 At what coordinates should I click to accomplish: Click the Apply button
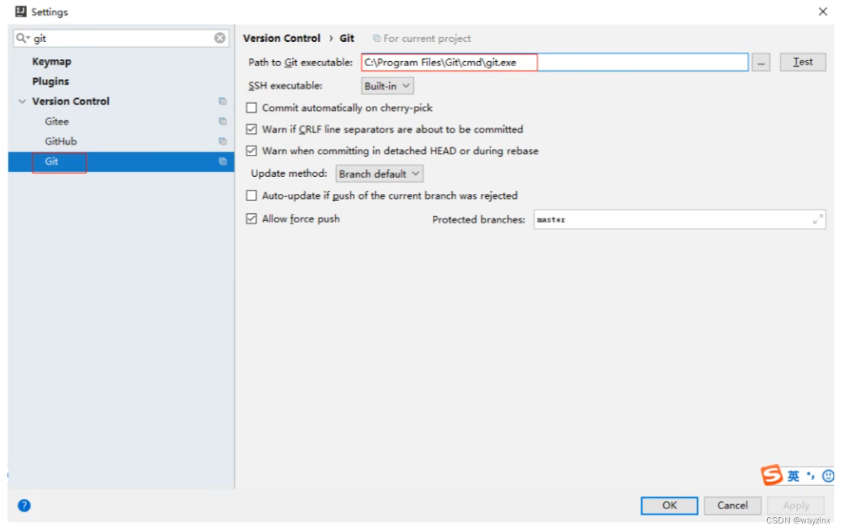click(796, 505)
